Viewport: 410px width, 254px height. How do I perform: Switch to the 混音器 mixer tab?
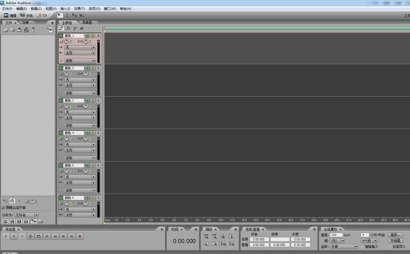[x=86, y=23]
